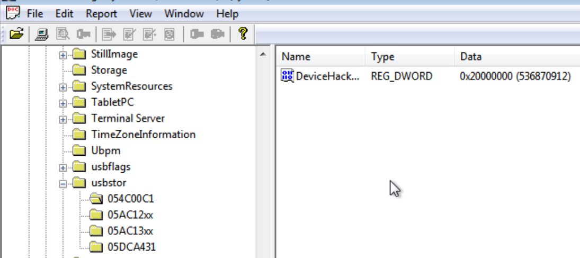Expand the SystemResources tree node
This screenshot has width=580, height=258.
64,87
